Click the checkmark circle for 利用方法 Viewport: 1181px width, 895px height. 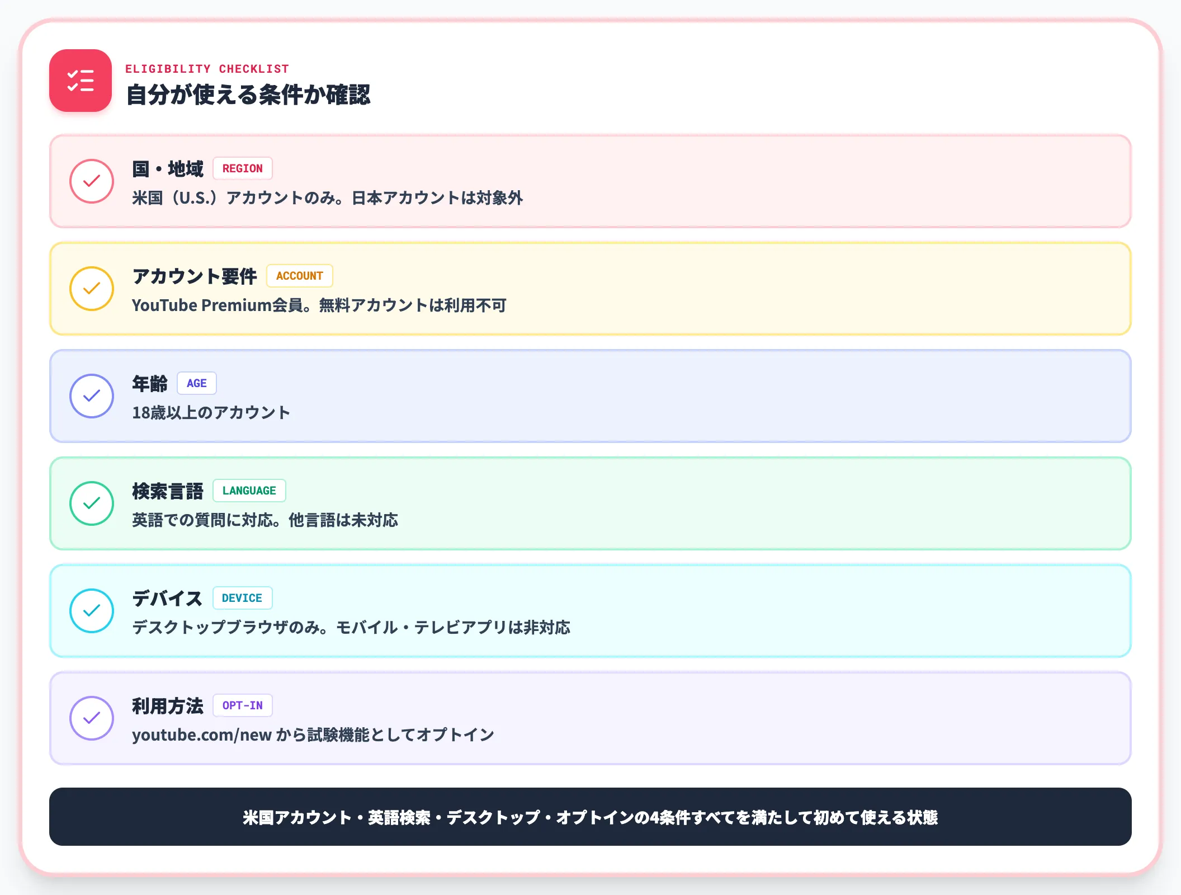point(92,718)
